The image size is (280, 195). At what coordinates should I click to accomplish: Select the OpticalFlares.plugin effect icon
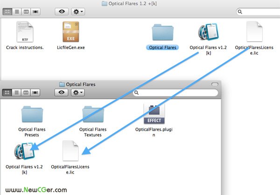click(x=154, y=114)
